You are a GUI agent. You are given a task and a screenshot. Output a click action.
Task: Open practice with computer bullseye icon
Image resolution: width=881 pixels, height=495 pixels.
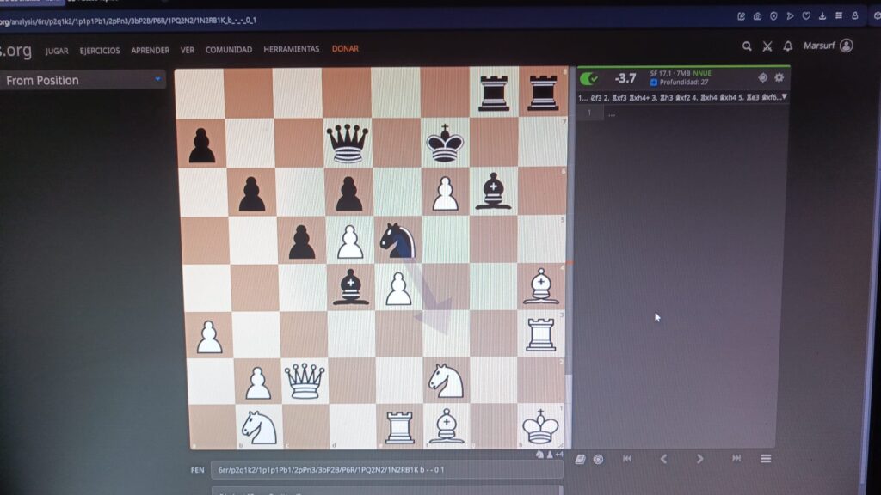(x=598, y=459)
